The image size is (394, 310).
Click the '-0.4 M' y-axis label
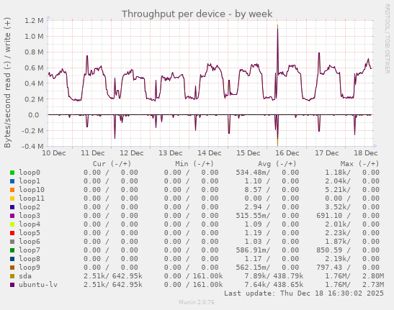coord(32,146)
